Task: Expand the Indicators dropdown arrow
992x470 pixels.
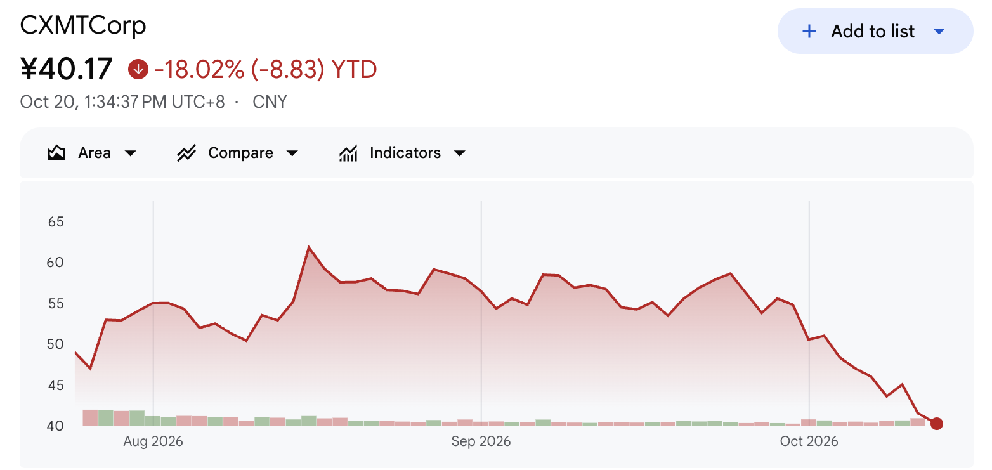Action: click(460, 153)
